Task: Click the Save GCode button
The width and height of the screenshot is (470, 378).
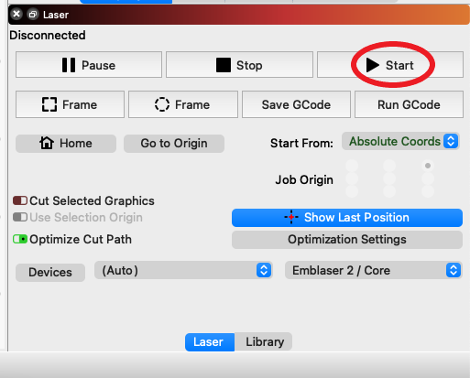Action: point(296,104)
